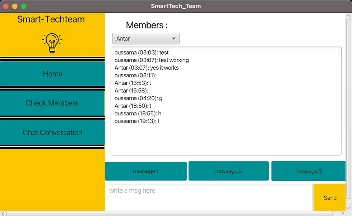The width and height of the screenshot is (352, 216).
Task: Click the 'Members :' heading label
Action: pos(147,25)
